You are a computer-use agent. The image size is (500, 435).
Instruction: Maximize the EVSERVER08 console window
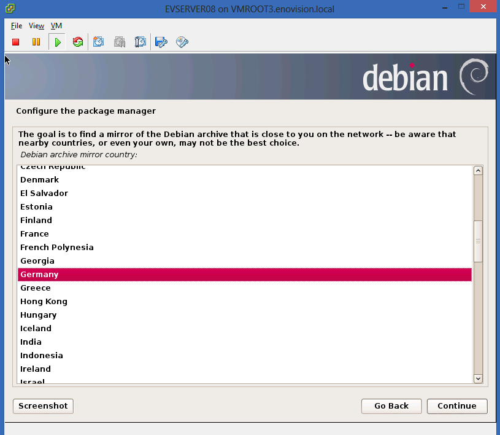461,6
